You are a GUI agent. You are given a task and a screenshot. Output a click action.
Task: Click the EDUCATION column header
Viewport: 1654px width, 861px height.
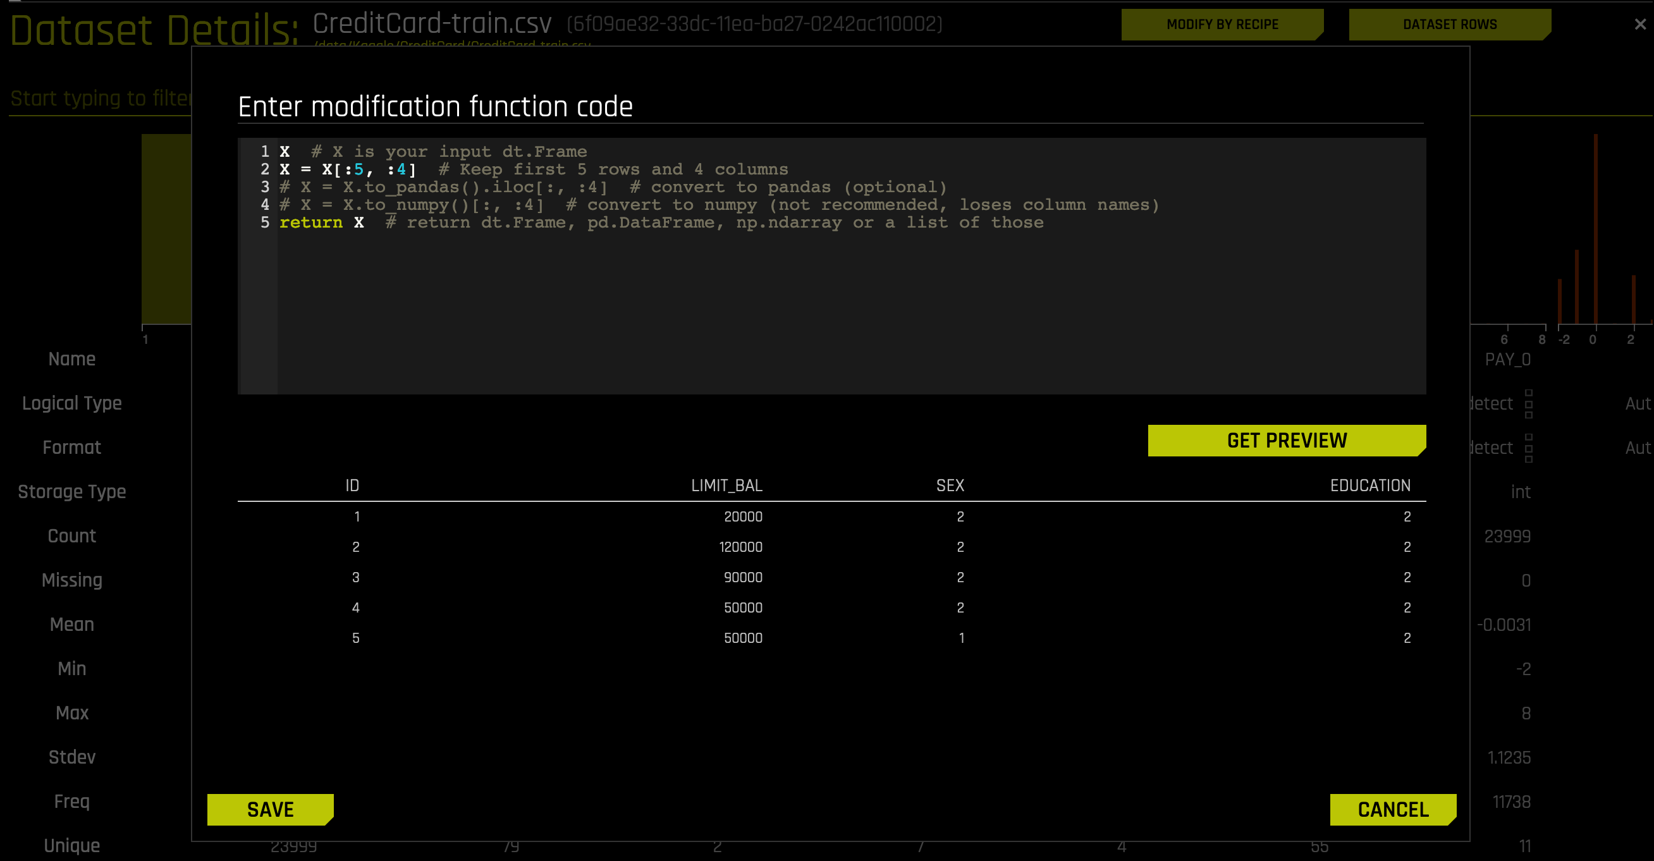[1370, 485]
